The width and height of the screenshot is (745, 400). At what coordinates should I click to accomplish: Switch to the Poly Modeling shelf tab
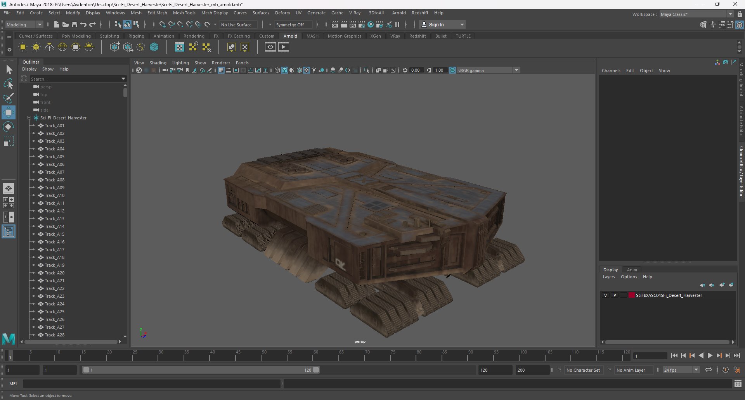(76, 36)
